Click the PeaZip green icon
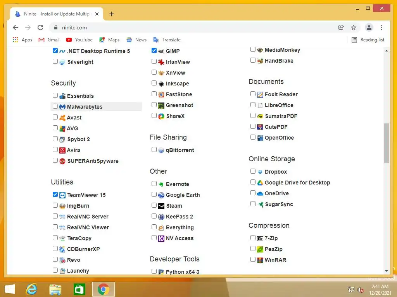This screenshot has width=397, height=297. tap(260, 249)
